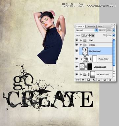
Task: Hide the BACKGROUND group
Action: 76,74
